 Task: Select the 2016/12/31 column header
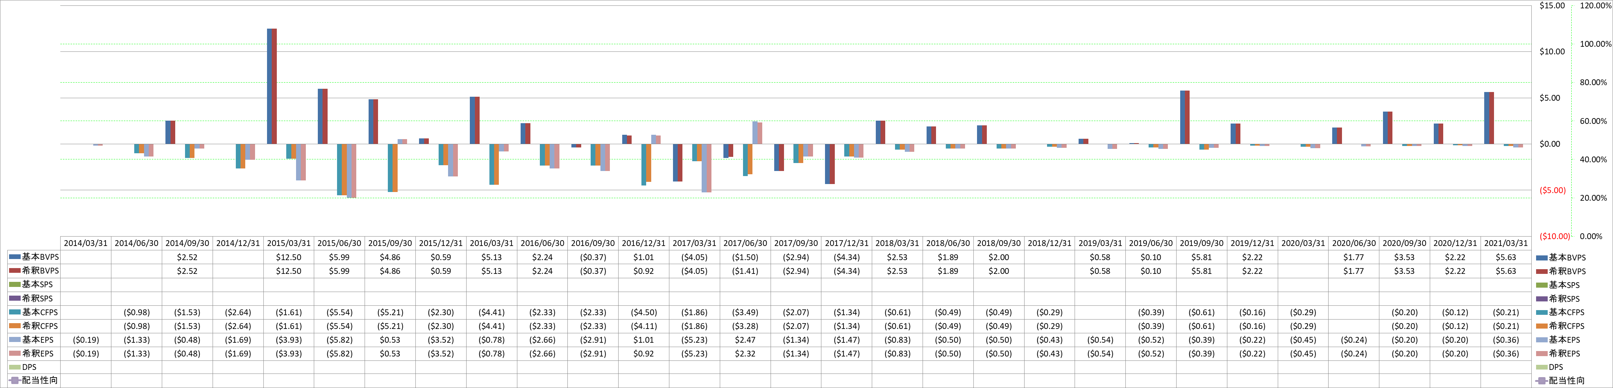click(644, 243)
